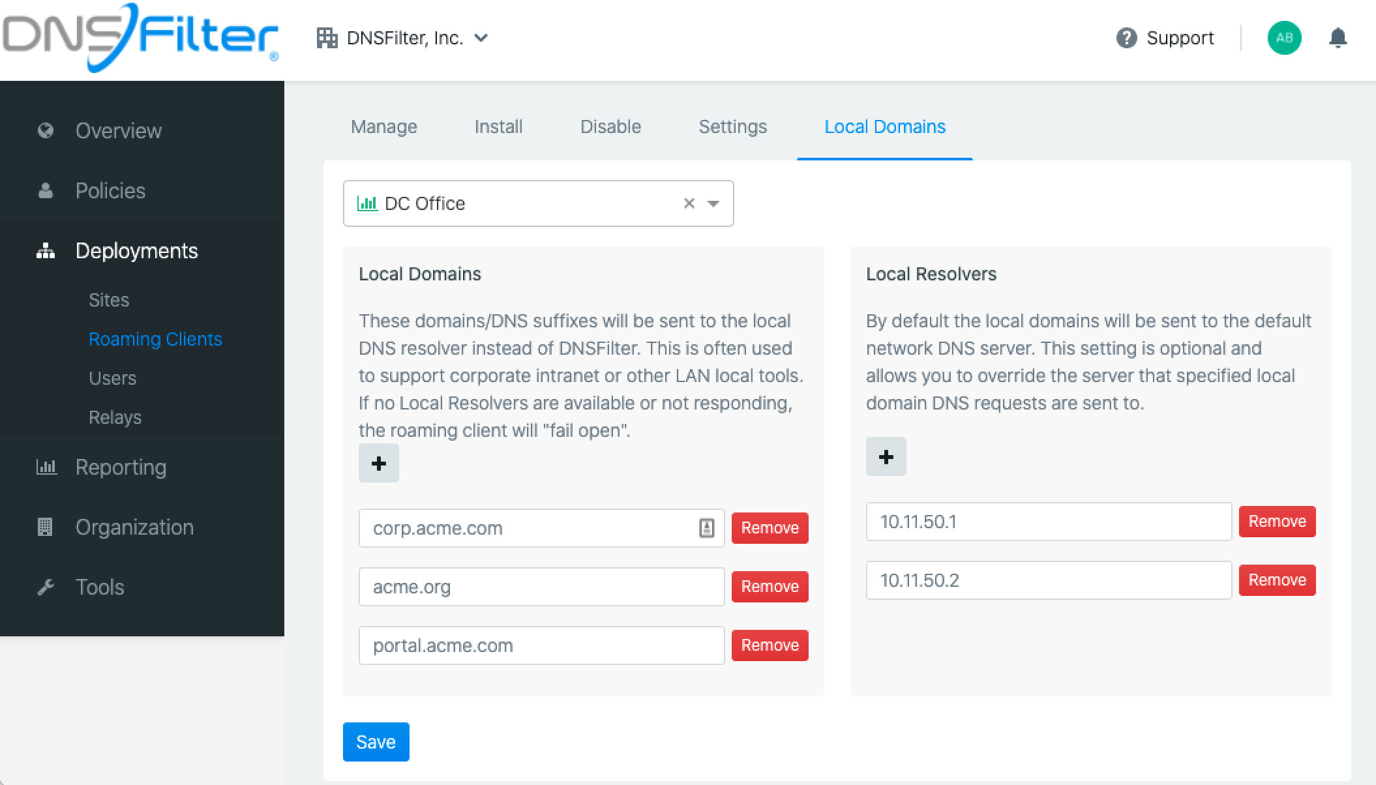Remove the acme.org domain
Viewport: 1376px width, 785px height.
(x=770, y=587)
